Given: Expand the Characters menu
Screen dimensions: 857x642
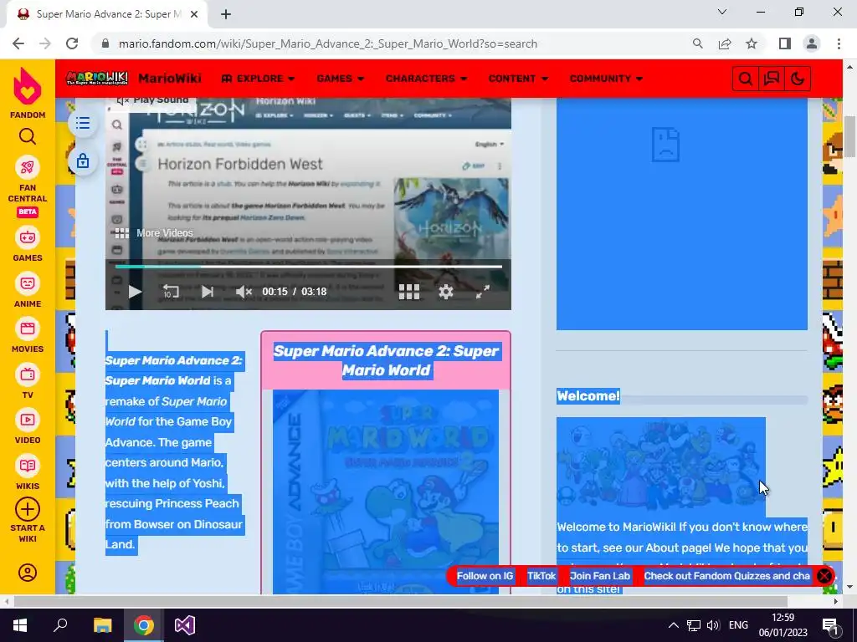Looking at the screenshot, I should click(426, 79).
